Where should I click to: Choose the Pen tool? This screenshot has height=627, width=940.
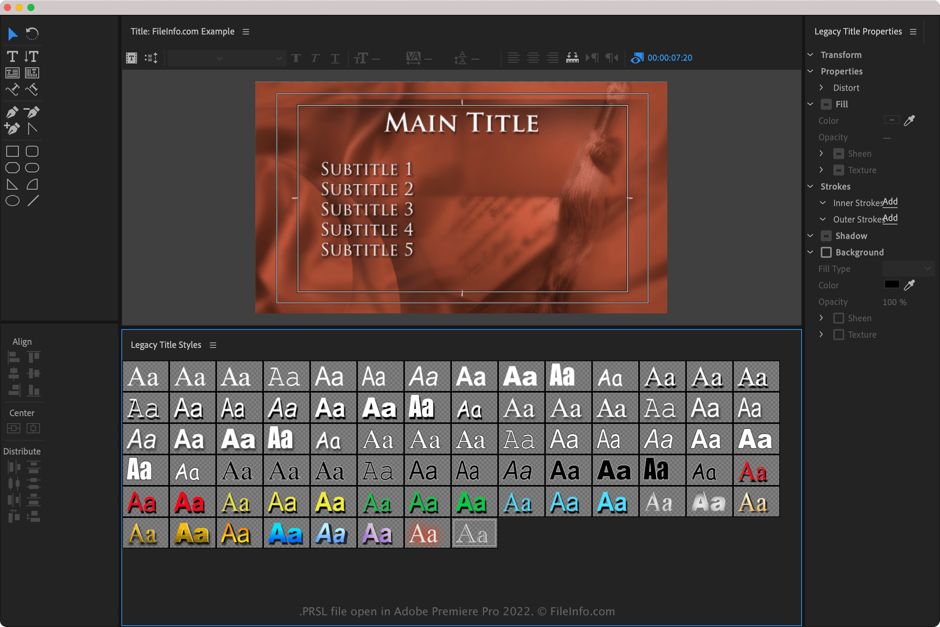(x=12, y=112)
